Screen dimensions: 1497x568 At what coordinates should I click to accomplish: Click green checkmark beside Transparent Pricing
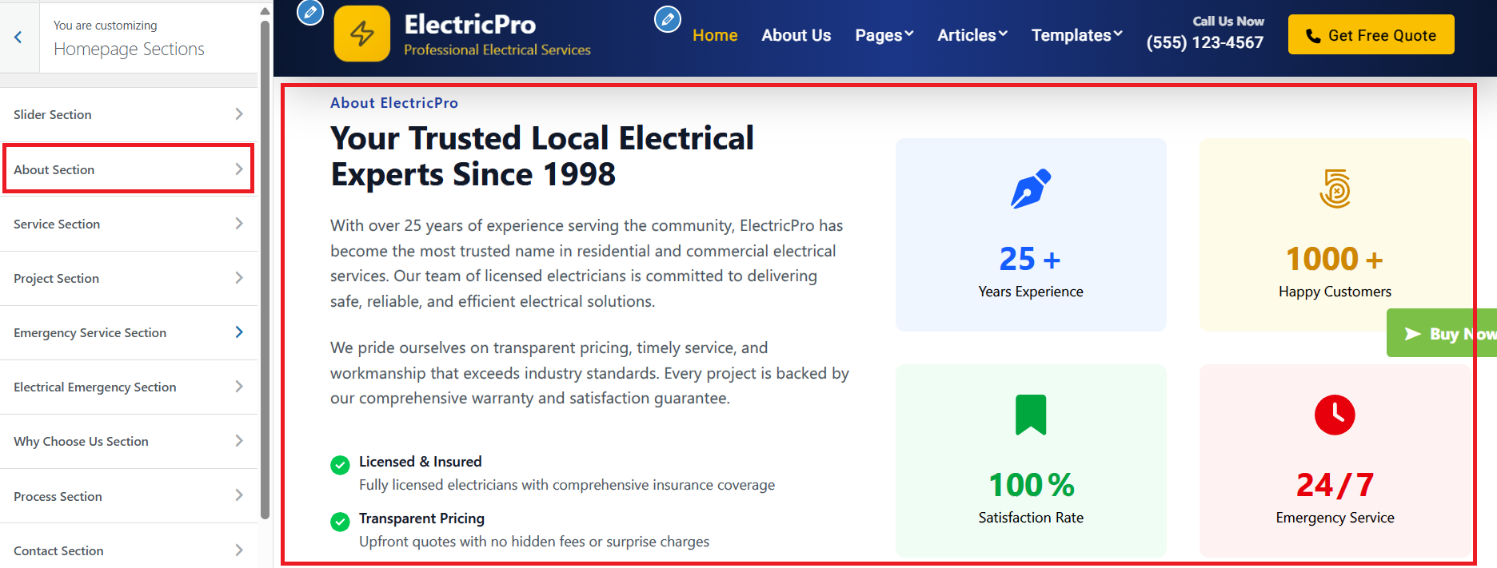(x=340, y=522)
